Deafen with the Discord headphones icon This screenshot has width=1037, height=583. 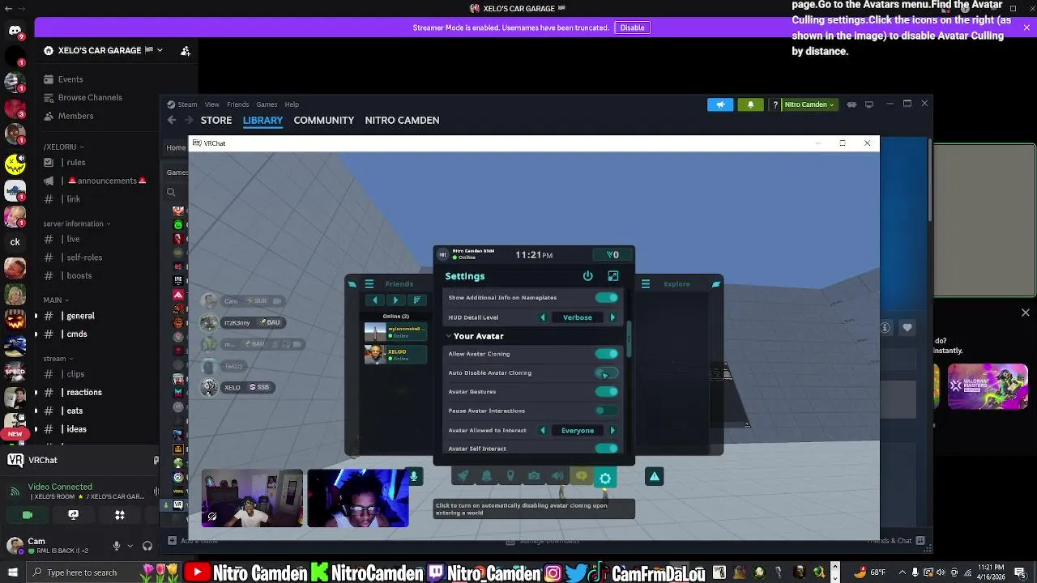click(147, 546)
